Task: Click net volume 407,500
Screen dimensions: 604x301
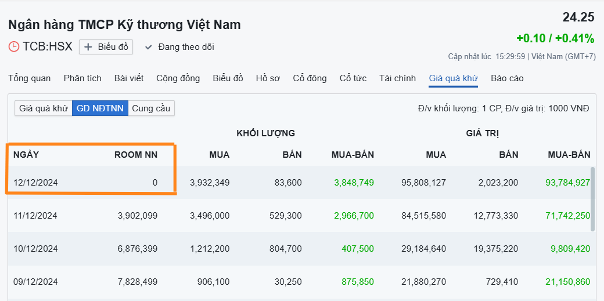Action: click(358, 249)
